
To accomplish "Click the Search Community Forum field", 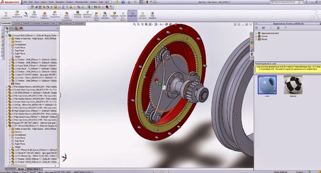I will pyautogui.click(x=287, y=2).
